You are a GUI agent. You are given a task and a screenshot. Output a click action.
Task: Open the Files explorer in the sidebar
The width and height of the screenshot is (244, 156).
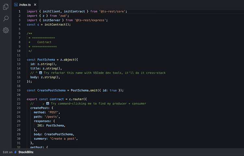pyautogui.click(x=6, y=7)
